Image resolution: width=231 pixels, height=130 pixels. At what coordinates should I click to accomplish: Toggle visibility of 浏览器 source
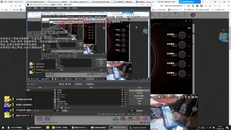(x=122, y=92)
